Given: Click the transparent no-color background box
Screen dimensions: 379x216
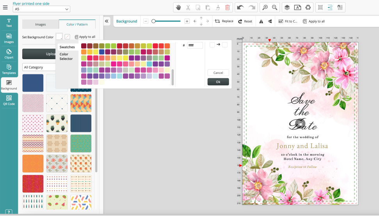Looking at the screenshot, I should [68, 37].
